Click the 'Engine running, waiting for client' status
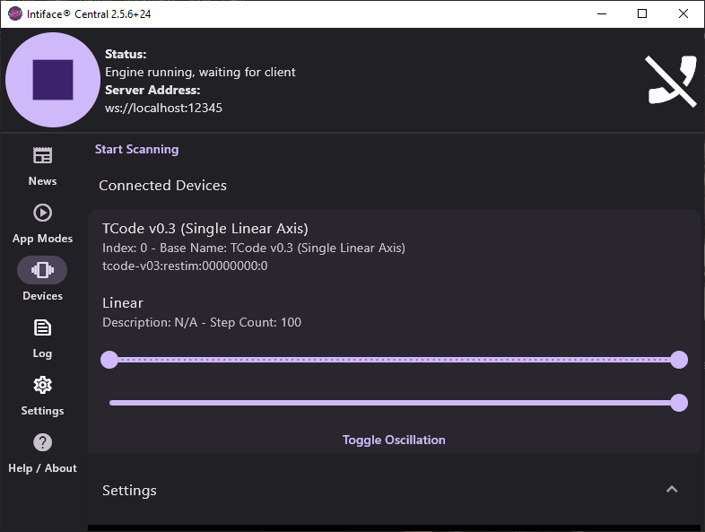Image resolution: width=705 pixels, height=532 pixels. tap(200, 72)
